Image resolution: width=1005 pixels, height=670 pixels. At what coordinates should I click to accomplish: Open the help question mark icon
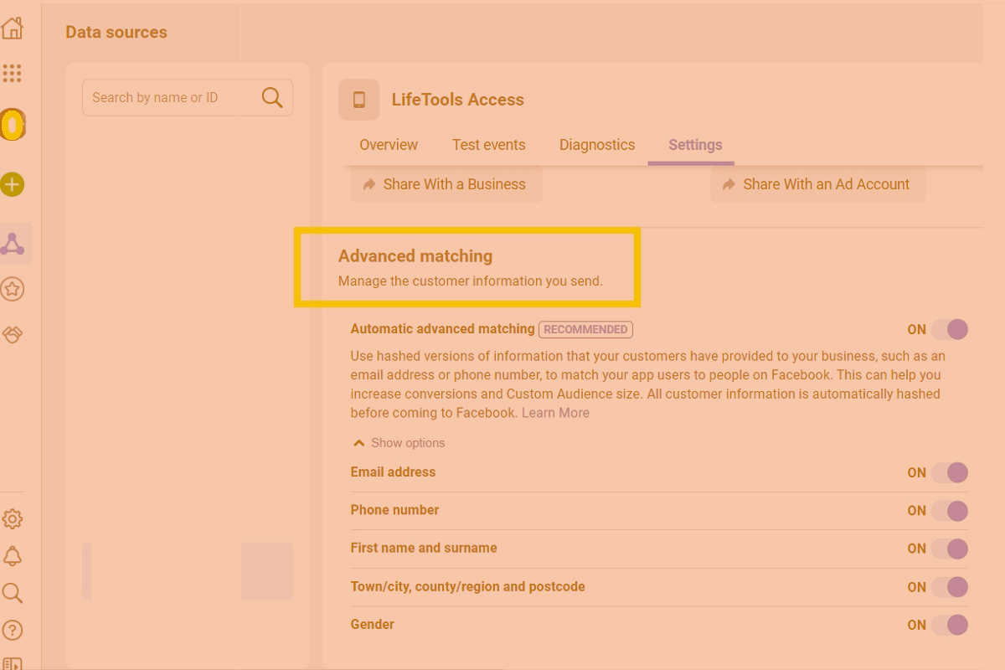point(12,630)
